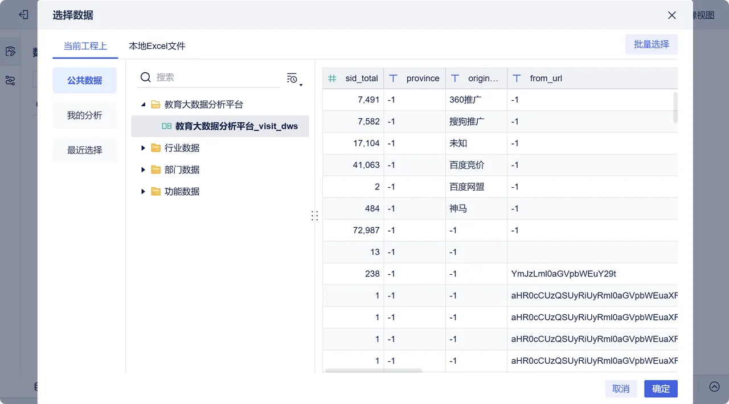Image resolution: width=729 pixels, height=404 pixels.
Task: Click the cell 7,582
Action: click(x=353, y=121)
